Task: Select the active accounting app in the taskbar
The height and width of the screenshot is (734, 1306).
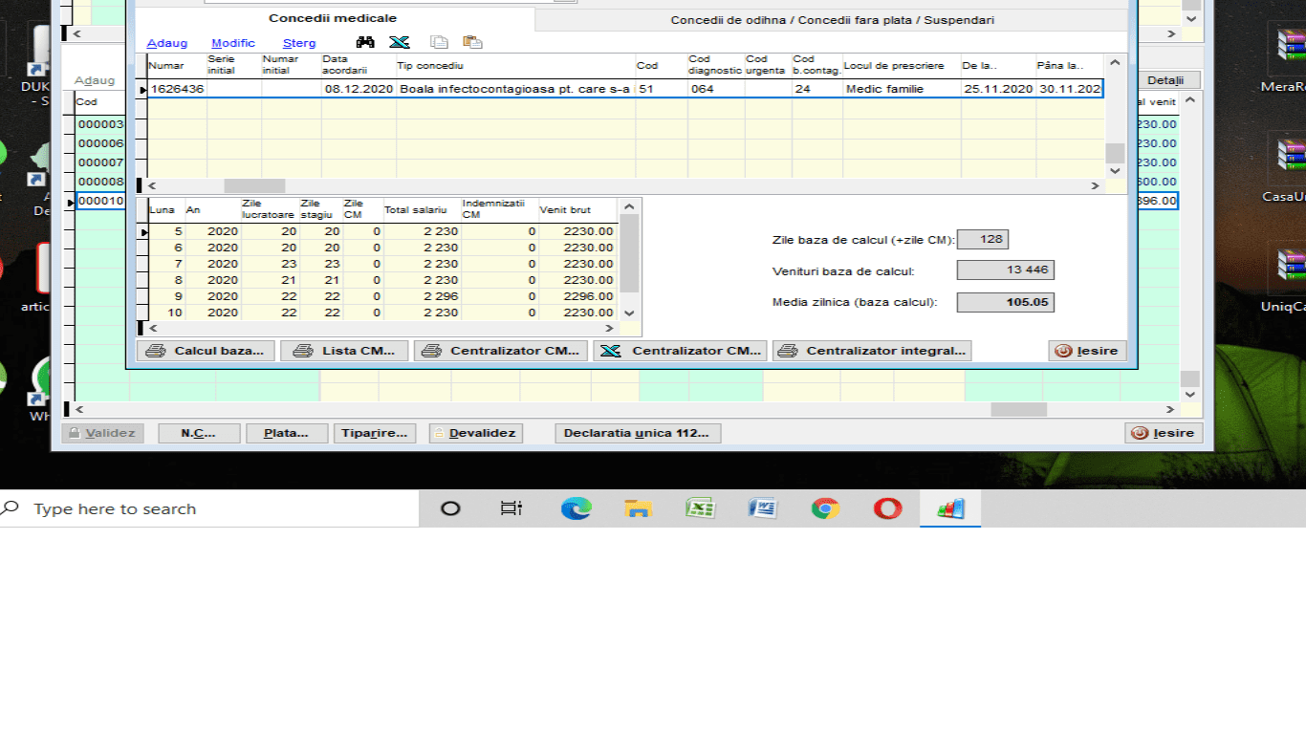Action: (950, 508)
